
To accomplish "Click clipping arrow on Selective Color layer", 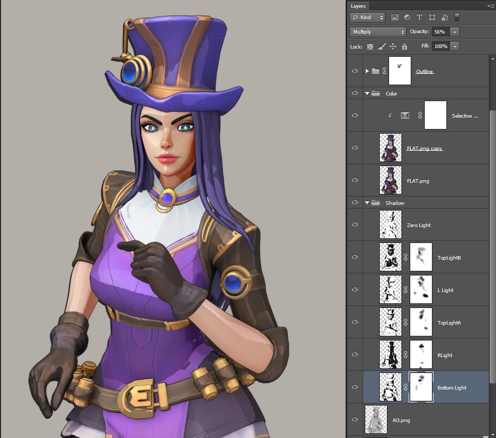I will click(x=390, y=116).
